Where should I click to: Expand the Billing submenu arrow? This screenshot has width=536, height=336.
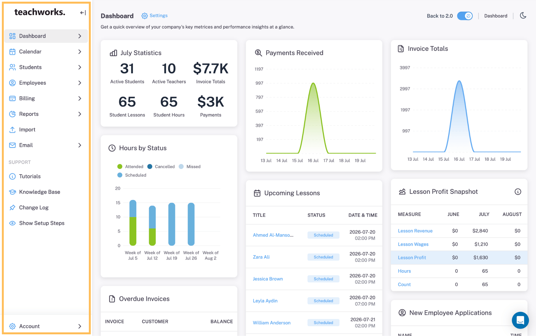80,98
